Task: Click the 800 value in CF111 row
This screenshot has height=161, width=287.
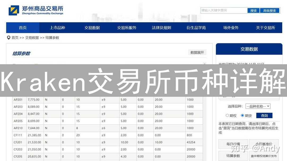Action: click(189, 135)
